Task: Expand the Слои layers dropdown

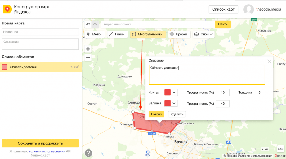Action: click(x=203, y=34)
